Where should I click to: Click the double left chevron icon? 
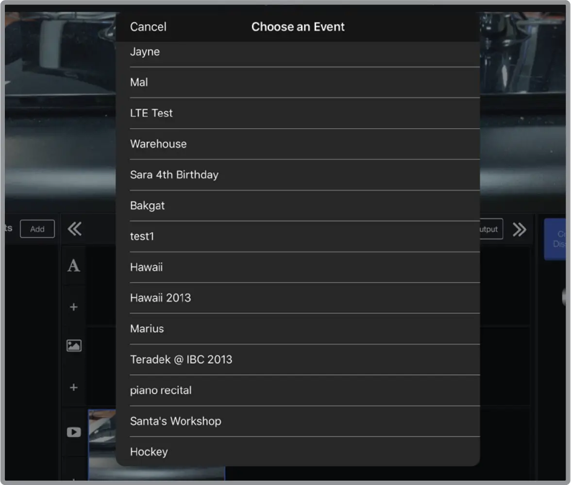click(x=75, y=229)
